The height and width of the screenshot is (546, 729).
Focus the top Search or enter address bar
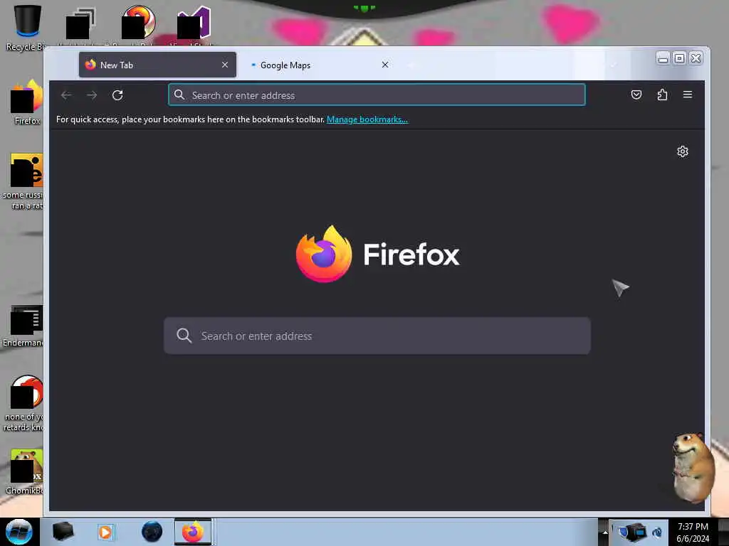377,95
